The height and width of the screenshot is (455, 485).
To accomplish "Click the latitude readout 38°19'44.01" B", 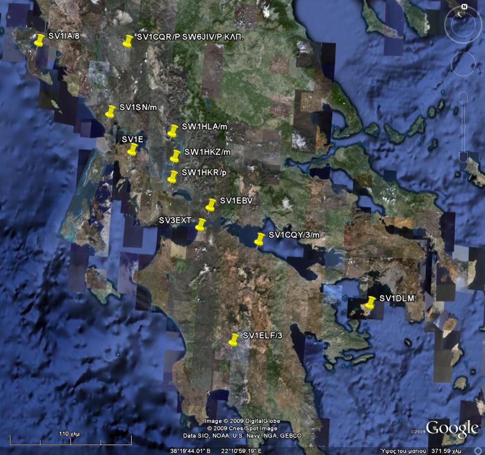I will tap(190, 451).
